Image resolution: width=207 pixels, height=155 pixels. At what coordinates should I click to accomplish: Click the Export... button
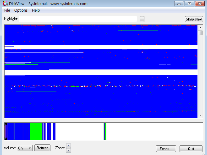(166, 149)
